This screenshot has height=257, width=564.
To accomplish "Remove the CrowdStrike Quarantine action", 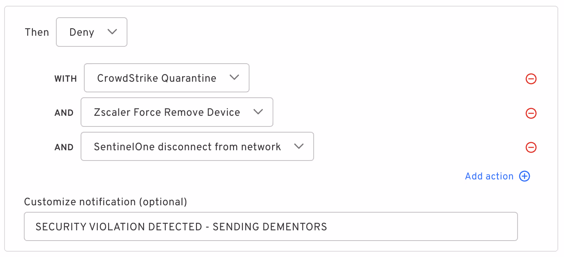I will click(531, 79).
